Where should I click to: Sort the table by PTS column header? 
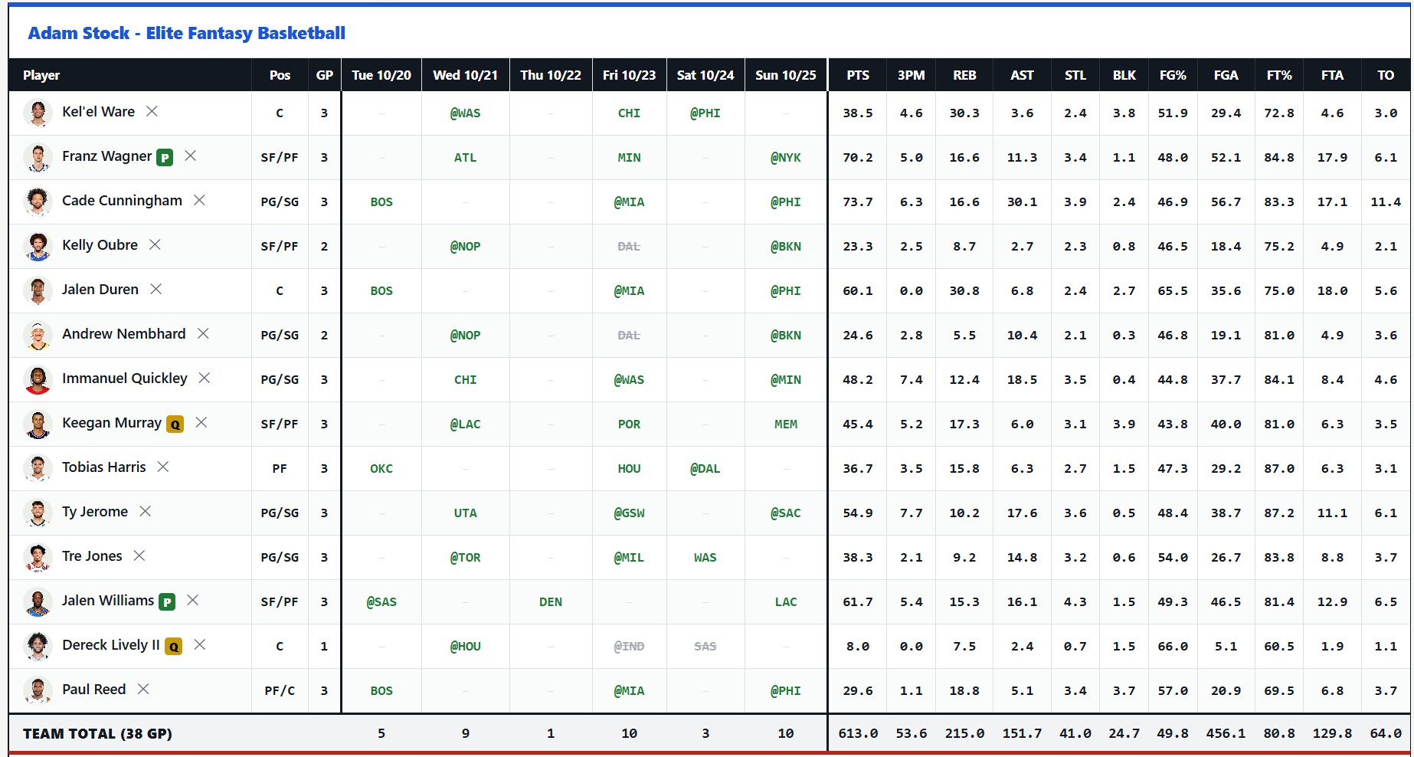coord(858,75)
